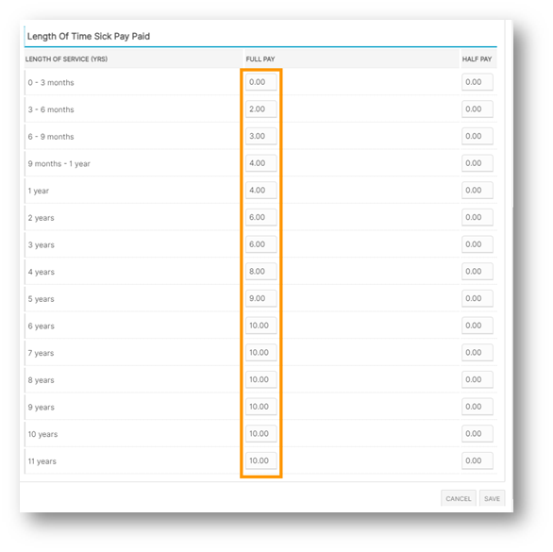This screenshot has height=552, width=553.
Task: Select Full Pay field for 0 - 3 months
Action: [x=261, y=82]
